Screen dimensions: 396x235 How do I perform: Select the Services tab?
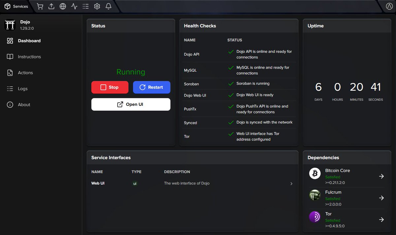point(16,6)
